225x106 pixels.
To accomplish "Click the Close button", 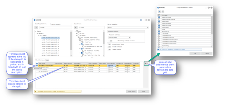I will pyautogui.click(x=144, y=91).
